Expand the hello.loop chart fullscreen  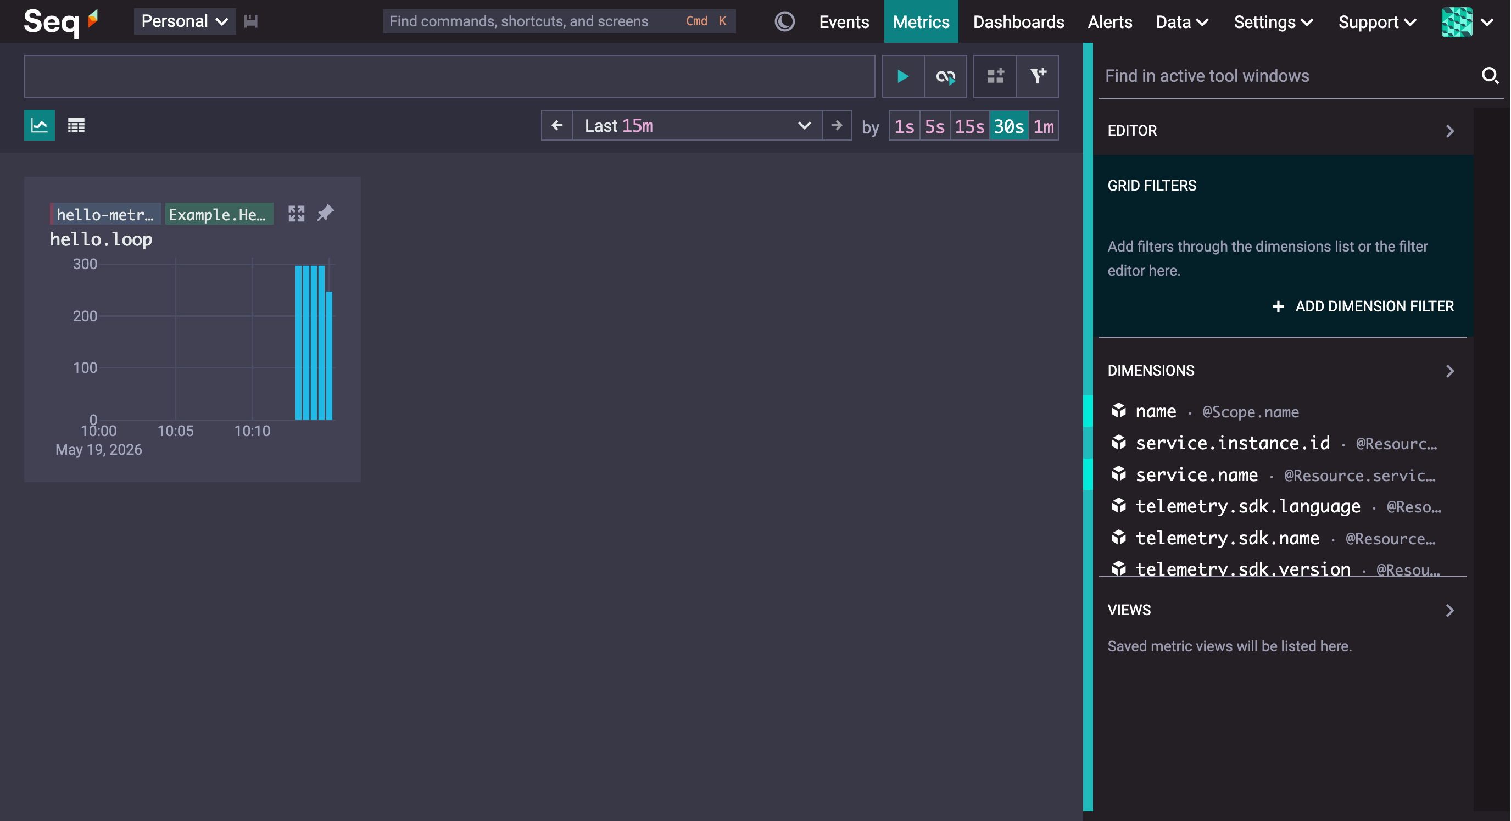point(296,214)
